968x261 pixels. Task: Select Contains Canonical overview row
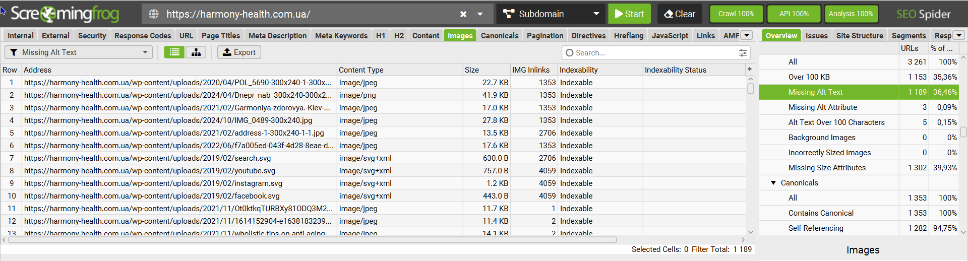[x=859, y=213]
